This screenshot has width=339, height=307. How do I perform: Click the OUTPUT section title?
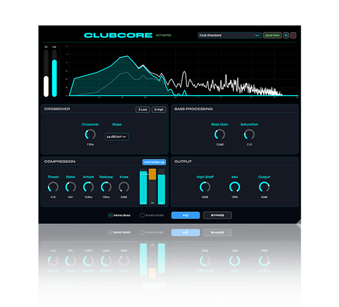pyautogui.click(x=183, y=162)
